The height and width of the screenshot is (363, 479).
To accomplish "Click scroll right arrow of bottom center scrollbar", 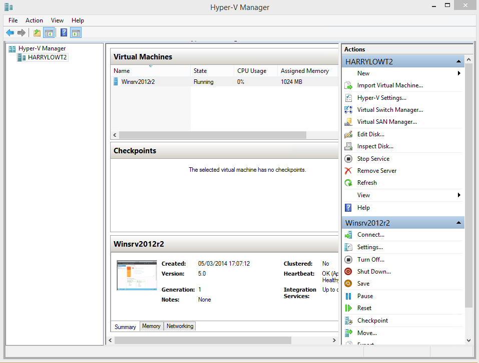I will (x=334, y=340).
